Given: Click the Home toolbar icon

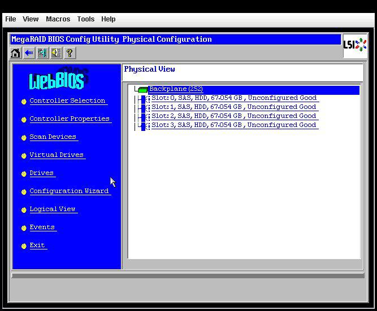Looking at the screenshot, I should (x=16, y=53).
